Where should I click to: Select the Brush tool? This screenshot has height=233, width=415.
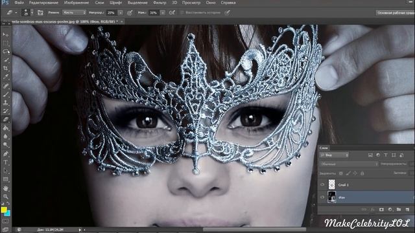point(6,94)
